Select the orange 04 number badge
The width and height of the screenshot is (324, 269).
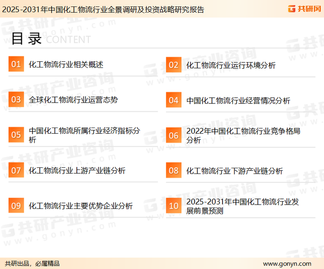point(174,100)
